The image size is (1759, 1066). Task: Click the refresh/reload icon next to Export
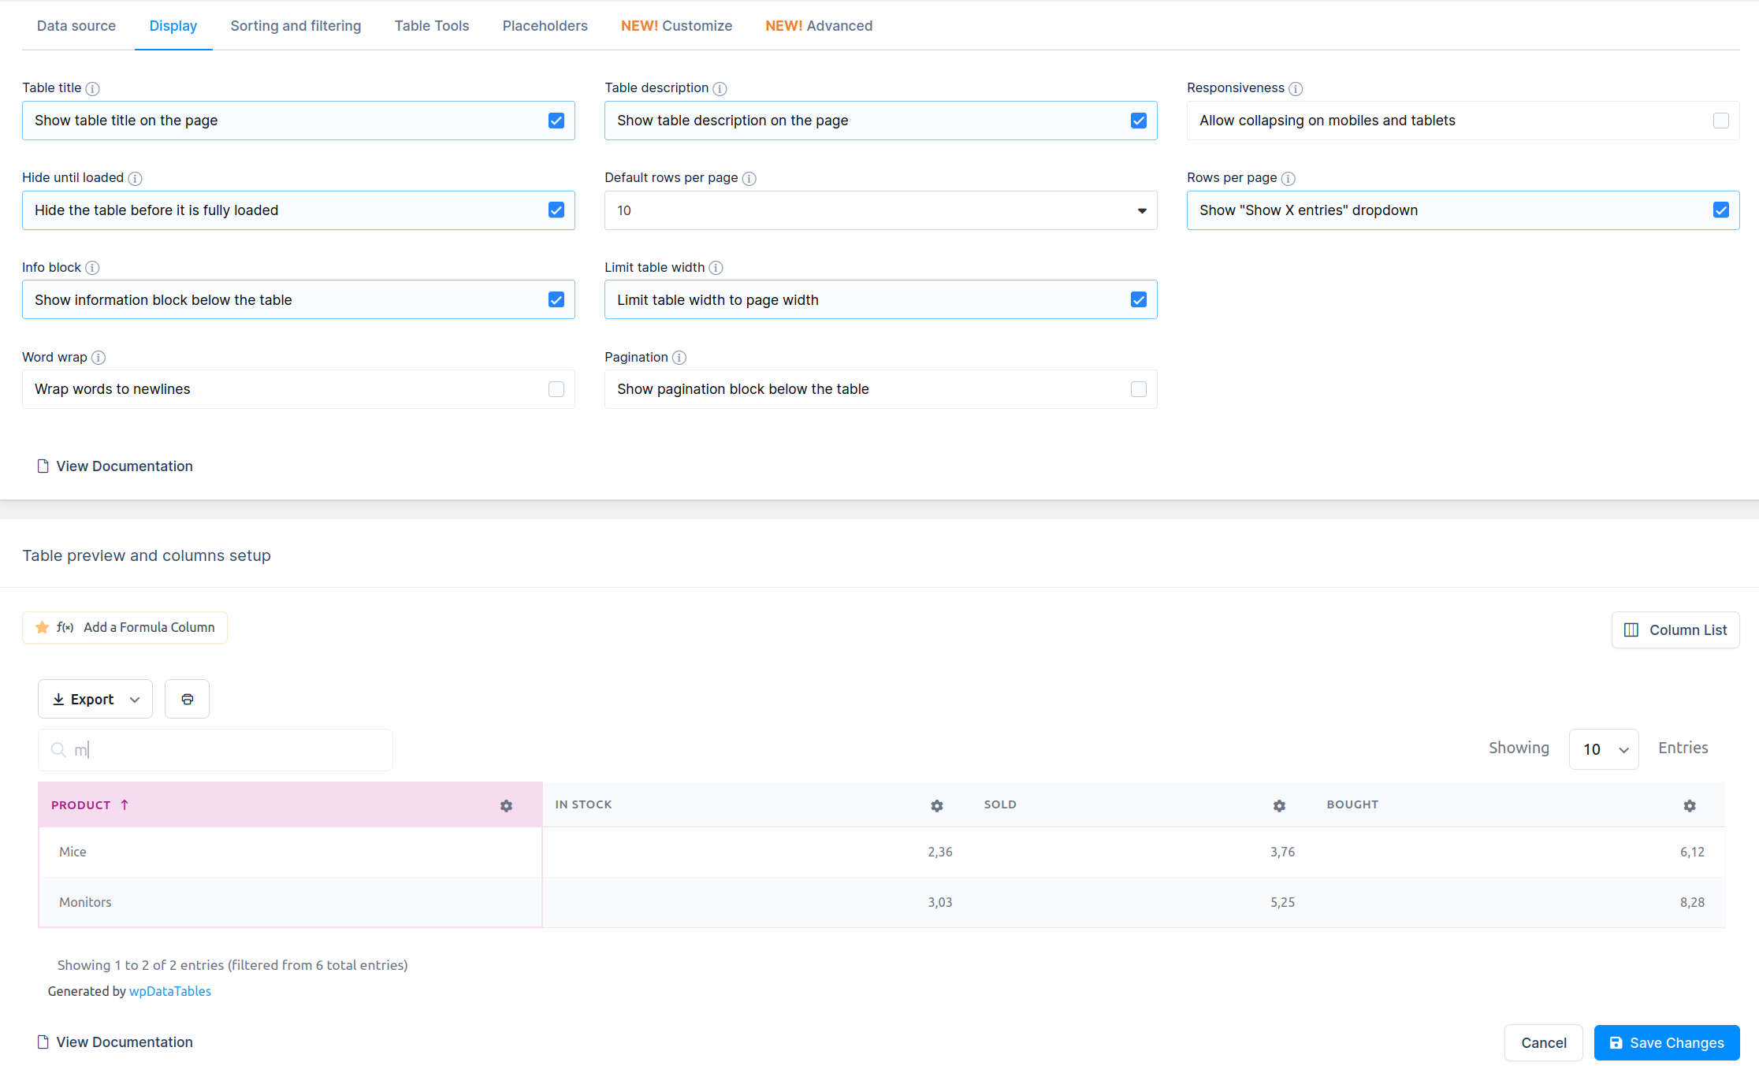[x=186, y=700]
